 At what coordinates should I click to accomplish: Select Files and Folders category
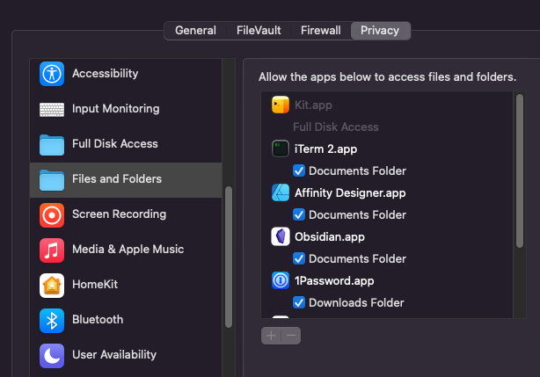126,180
